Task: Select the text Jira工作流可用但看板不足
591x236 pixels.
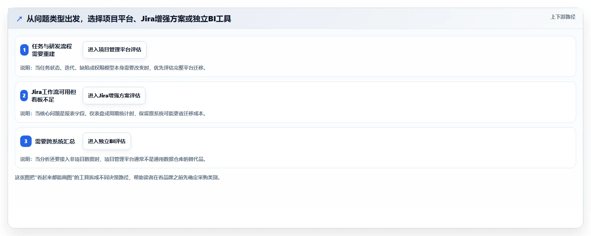Action: [54, 96]
